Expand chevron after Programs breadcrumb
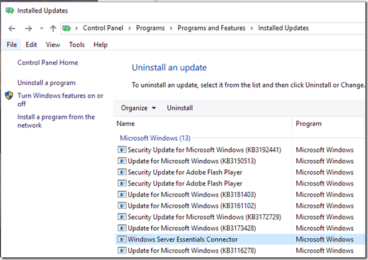Screen dimensions: 368x260 pos(171,29)
